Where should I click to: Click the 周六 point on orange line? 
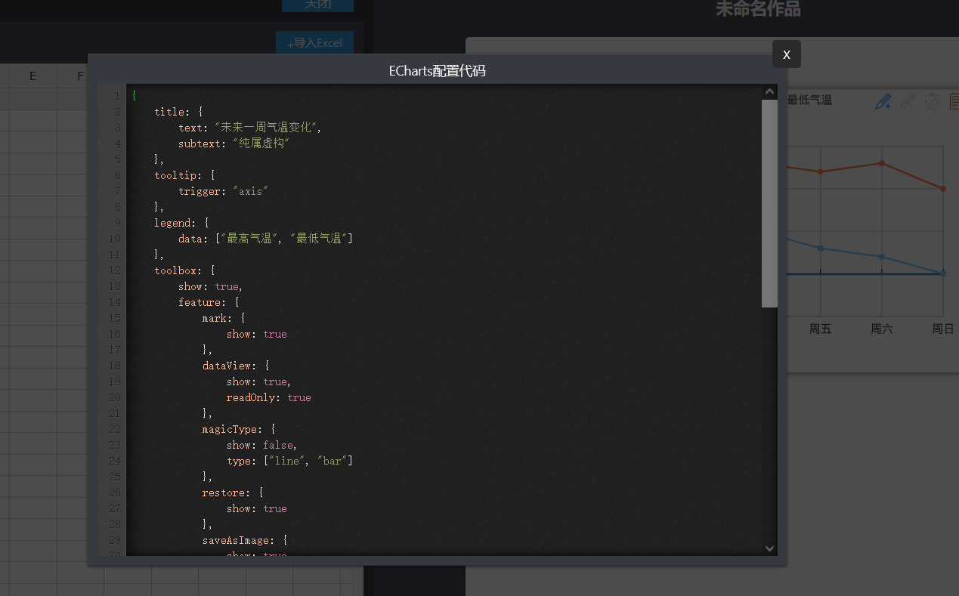pos(881,163)
